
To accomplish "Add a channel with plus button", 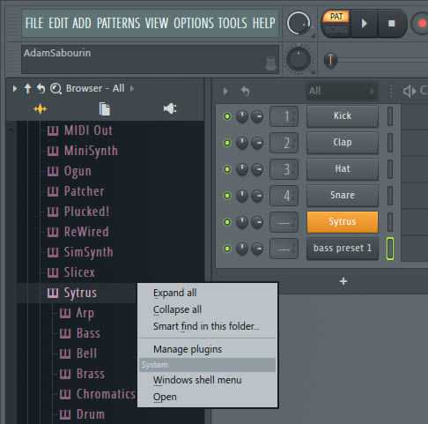I will point(343,281).
